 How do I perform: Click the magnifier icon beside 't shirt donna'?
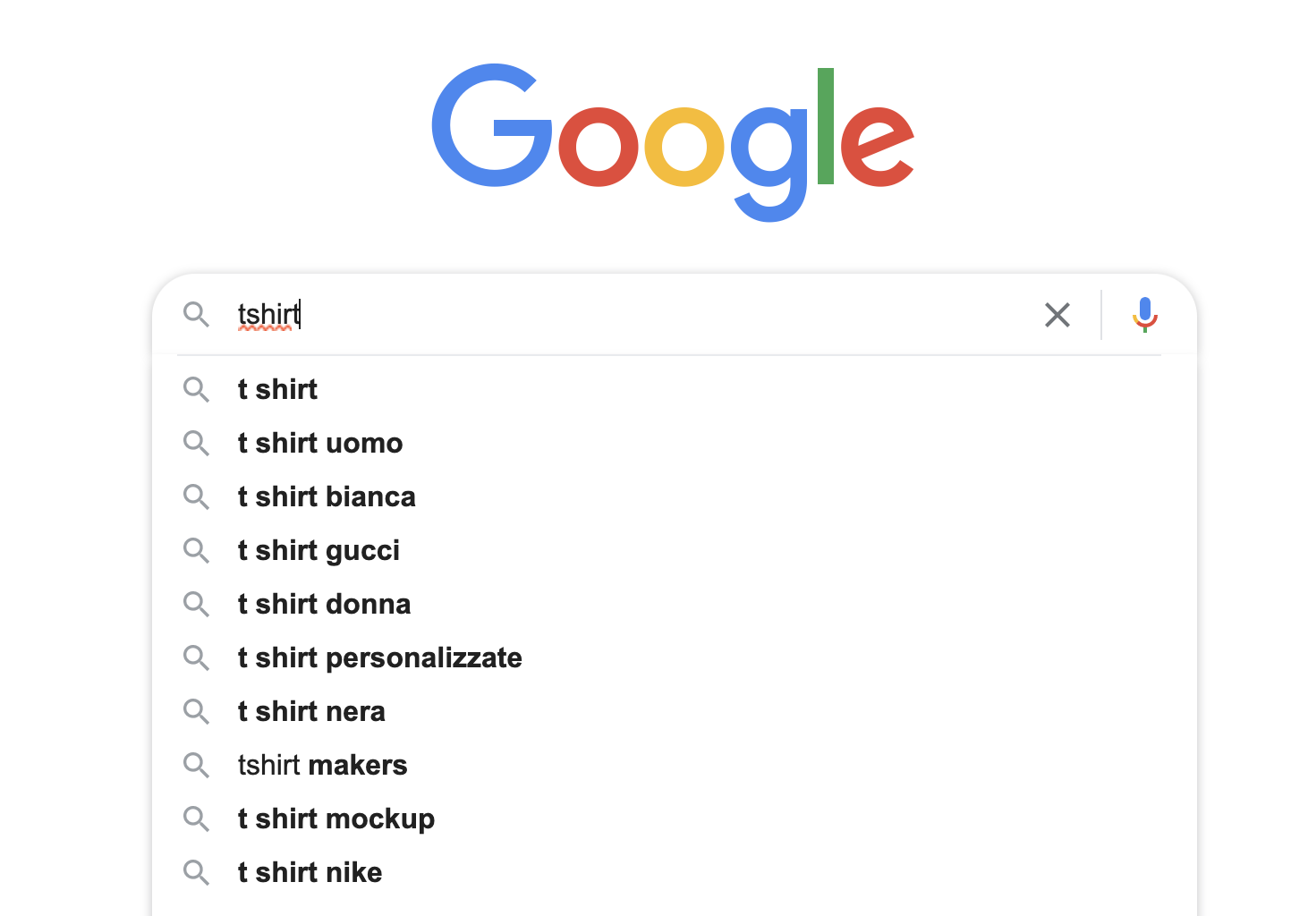tap(196, 605)
